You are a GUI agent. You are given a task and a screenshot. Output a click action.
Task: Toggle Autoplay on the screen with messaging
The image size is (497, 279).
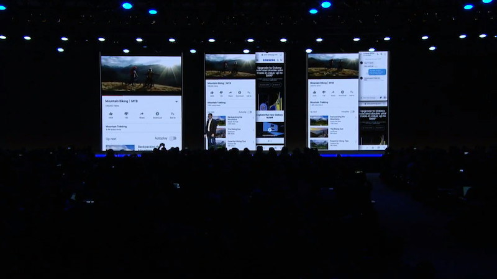coord(352,112)
